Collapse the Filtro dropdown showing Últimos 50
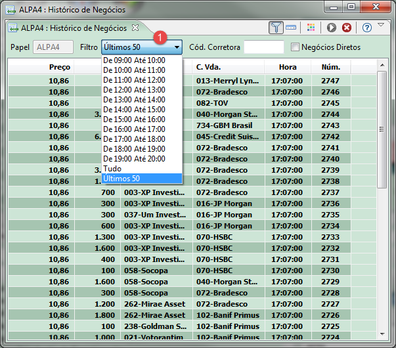The height and width of the screenshot is (348, 396). point(142,47)
